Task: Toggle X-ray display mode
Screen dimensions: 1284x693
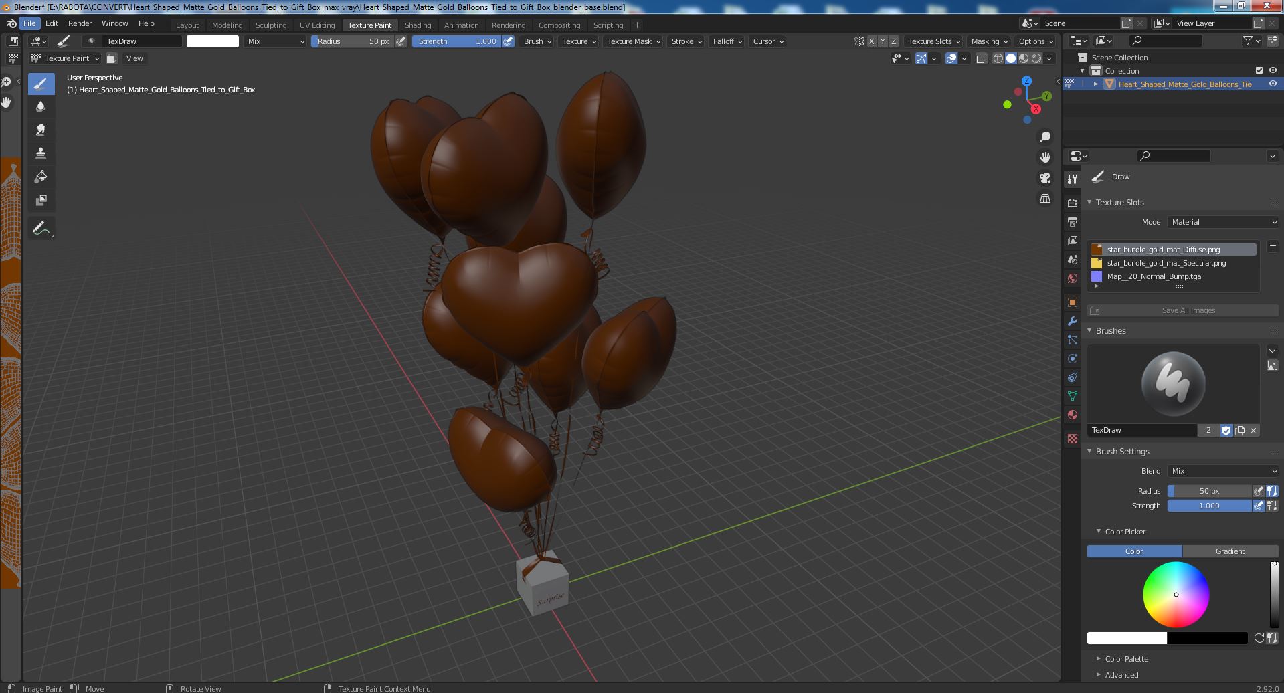Action: point(982,58)
